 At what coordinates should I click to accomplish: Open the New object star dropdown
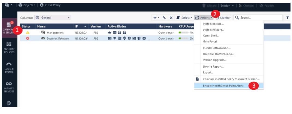[x=156, y=18]
